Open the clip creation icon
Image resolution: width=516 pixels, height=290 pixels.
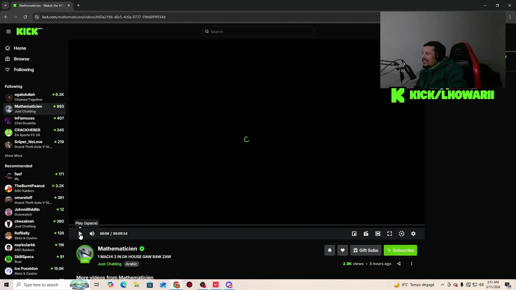(366, 234)
